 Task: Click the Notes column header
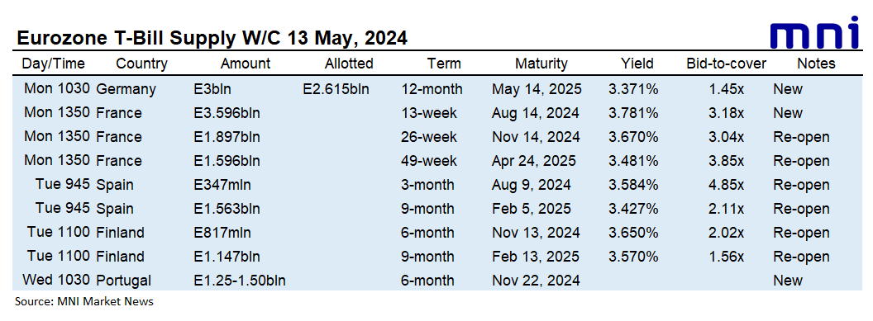coord(816,64)
